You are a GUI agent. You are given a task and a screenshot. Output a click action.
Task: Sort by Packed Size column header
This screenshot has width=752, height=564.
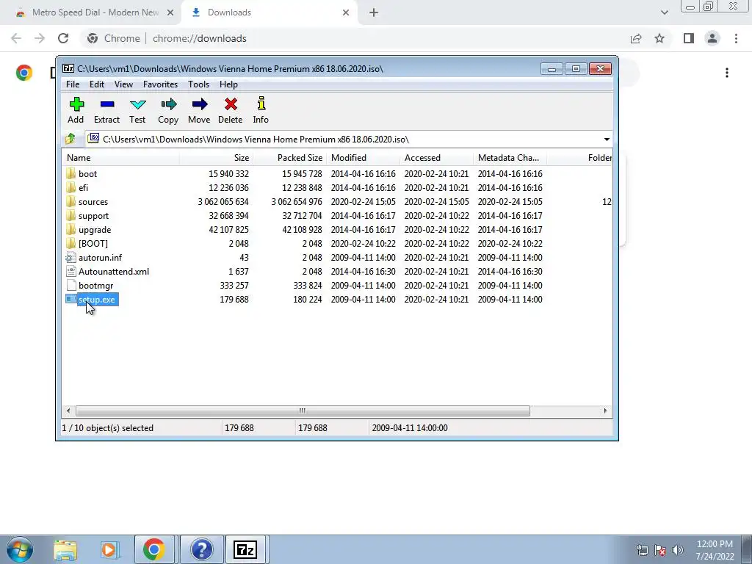pos(289,158)
